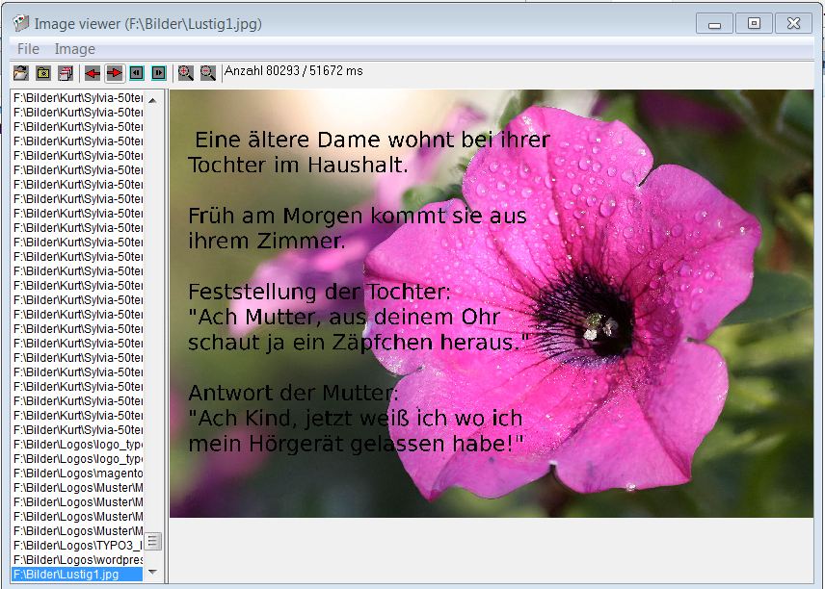The width and height of the screenshot is (825, 589).
Task: Click the stacked pages toolbar icon
Action: click(x=66, y=73)
